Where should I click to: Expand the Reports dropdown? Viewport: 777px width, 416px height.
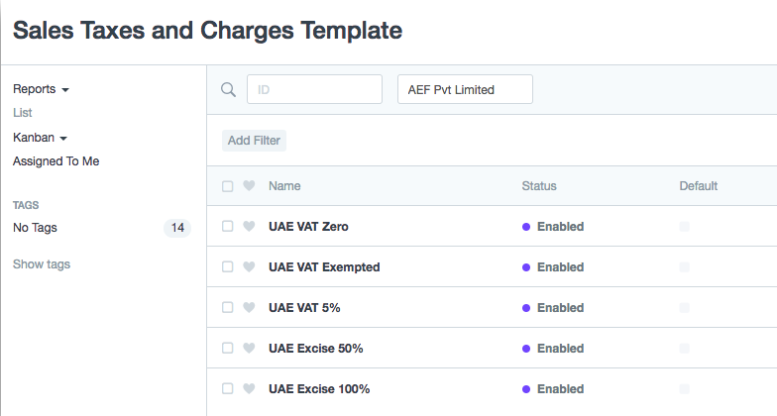tap(42, 89)
